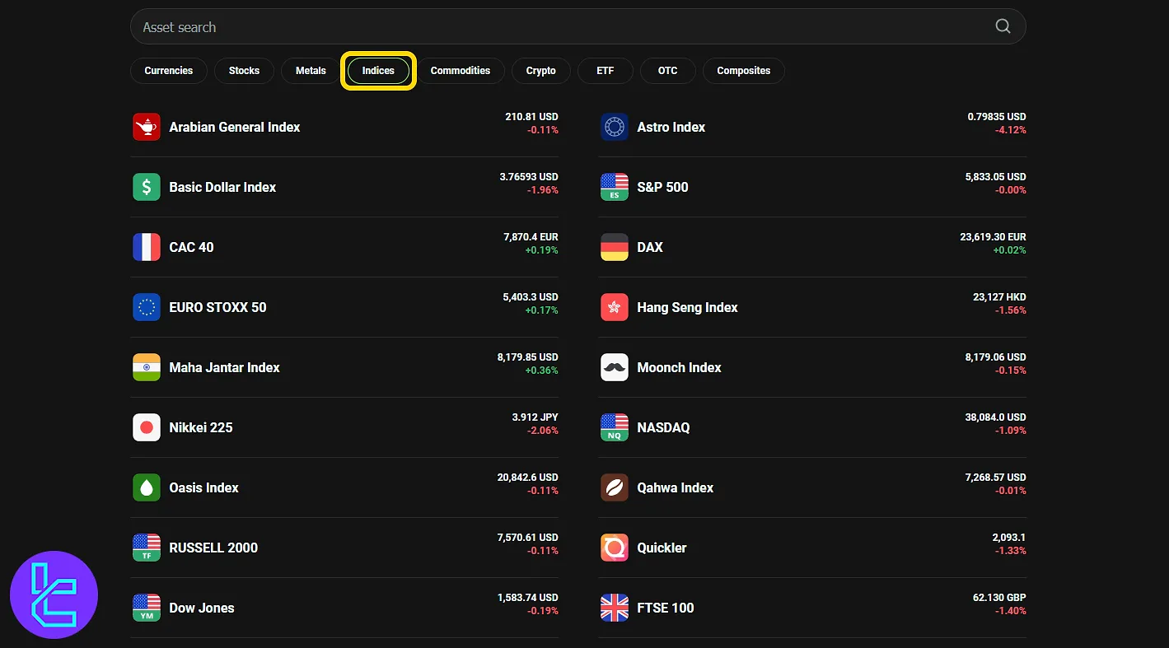Image resolution: width=1169 pixels, height=648 pixels.
Task: Open the Crypto tab
Action: tap(541, 71)
